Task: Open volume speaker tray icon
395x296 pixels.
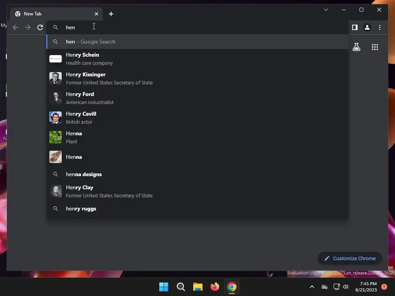Action: pos(346,287)
